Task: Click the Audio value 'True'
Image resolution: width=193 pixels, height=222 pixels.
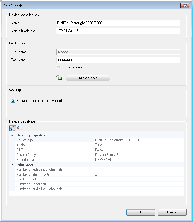Action: click(x=98, y=145)
